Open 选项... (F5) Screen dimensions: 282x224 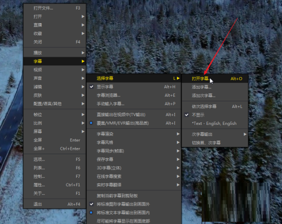pyautogui.click(x=55, y=159)
